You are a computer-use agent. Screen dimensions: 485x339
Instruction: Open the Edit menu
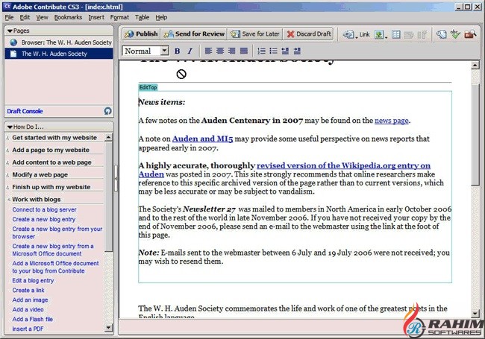tap(25, 17)
